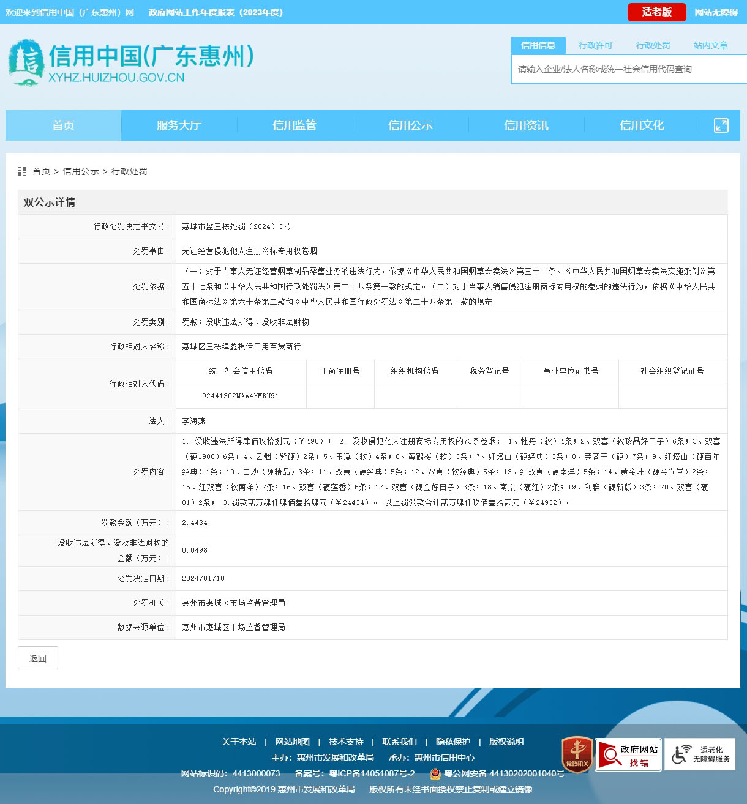Click the fullscreen expand icon in navigation bar
The image size is (747, 804).
pos(721,125)
